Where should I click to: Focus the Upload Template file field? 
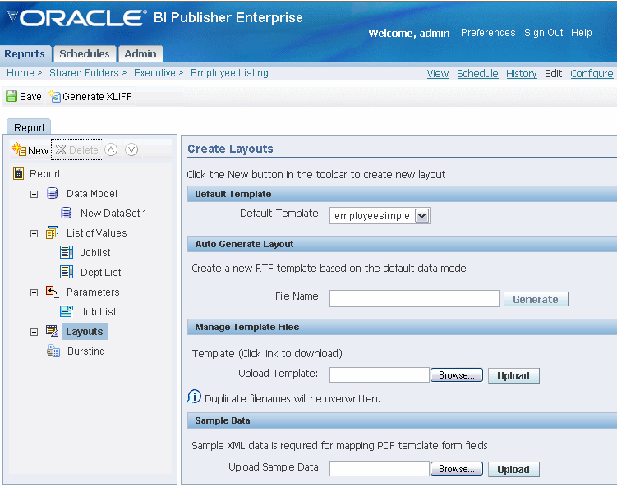click(x=380, y=374)
